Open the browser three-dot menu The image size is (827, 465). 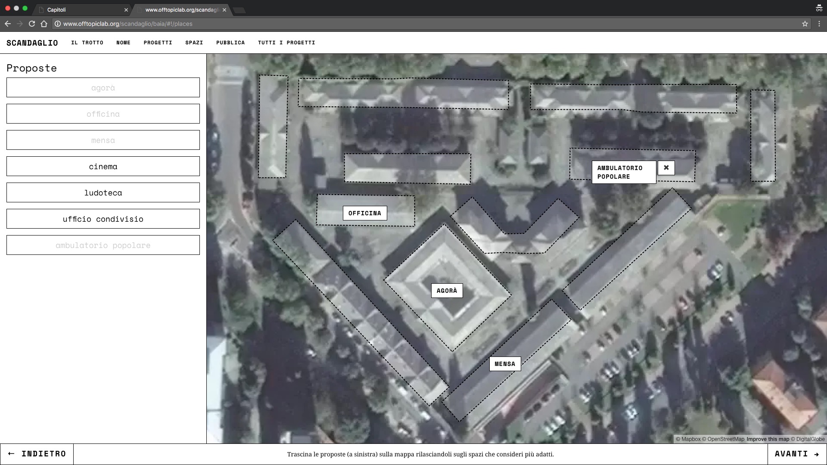pyautogui.click(x=819, y=24)
